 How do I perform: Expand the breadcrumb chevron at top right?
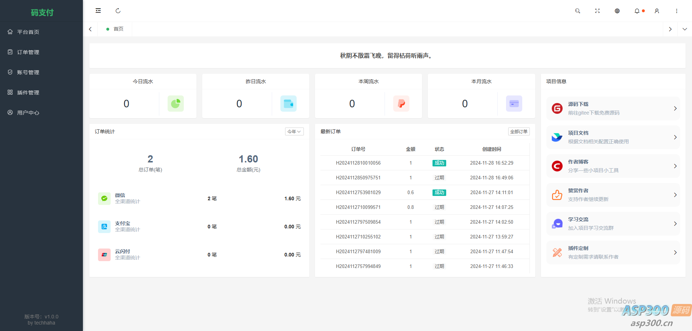click(684, 29)
